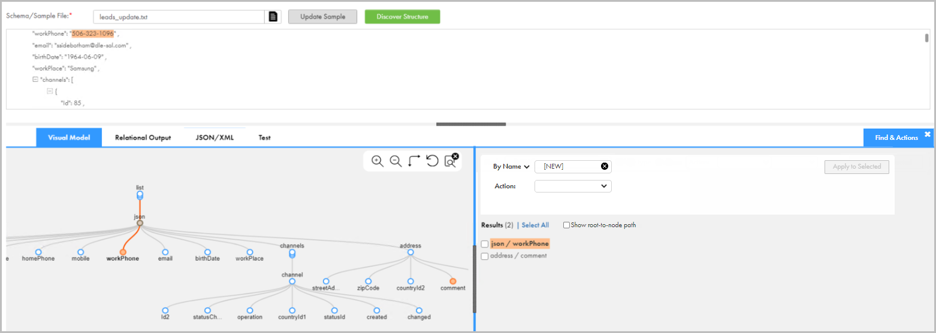936x333 pixels.
Task: Click the horizontal pane splitter handle
Action: [x=471, y=124]
